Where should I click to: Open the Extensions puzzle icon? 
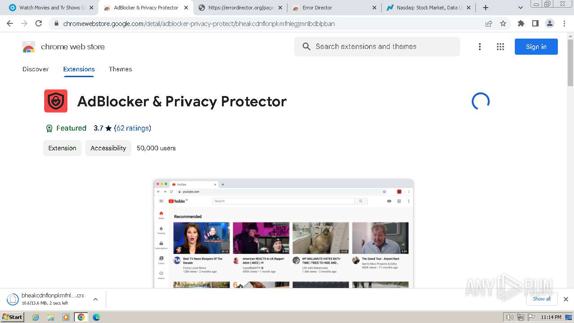(x=521, y=24)
